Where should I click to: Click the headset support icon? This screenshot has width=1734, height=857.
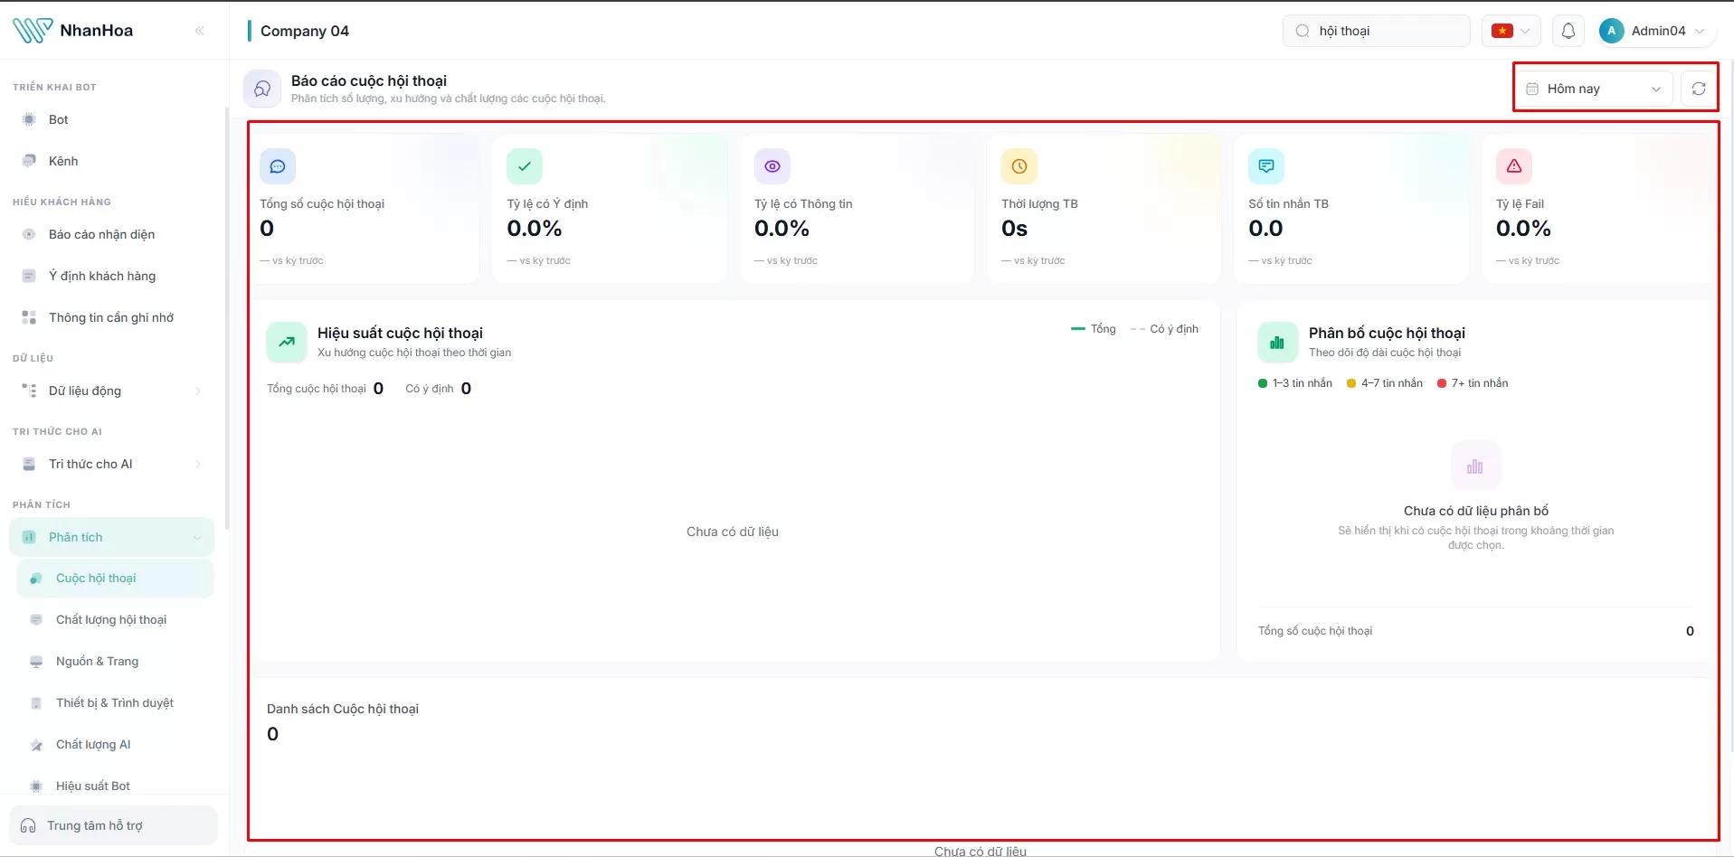28,825
